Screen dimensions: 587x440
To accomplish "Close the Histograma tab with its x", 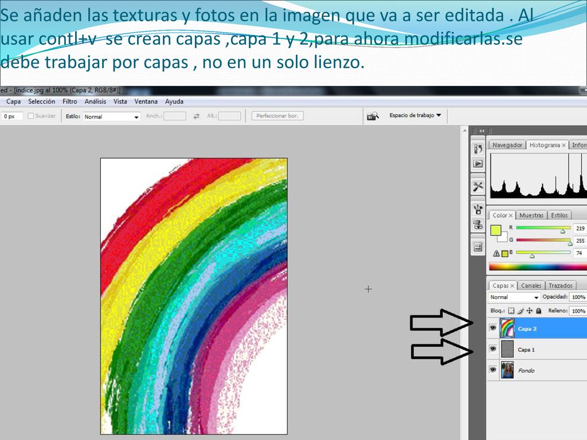I will [x=563, y=145].
